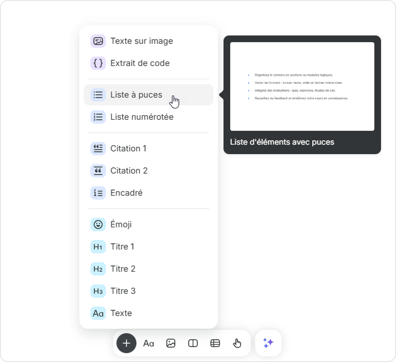Select Titre 3 heading option
396x362 pixels.
coord(123,291)
